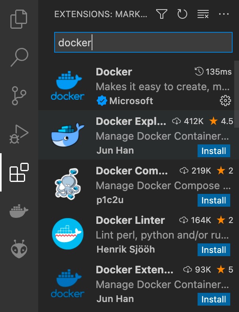239x312 pixels.
Task: Click the Henrik Sjööh publisher name
Action: [125, 249]
